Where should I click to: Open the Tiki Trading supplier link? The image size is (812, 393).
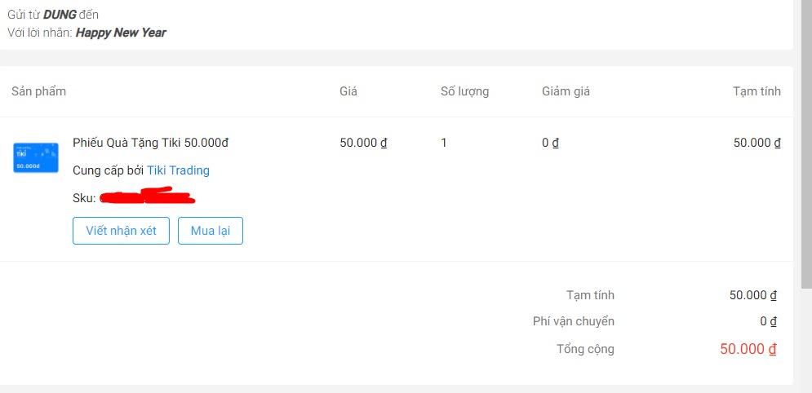(178, 170)
